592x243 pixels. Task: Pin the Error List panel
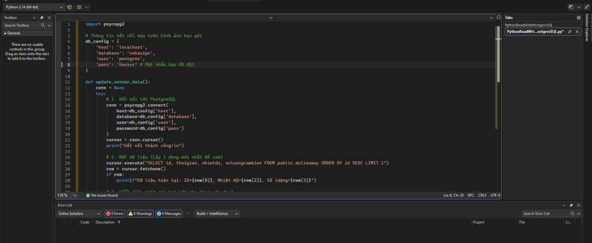[571, 205]
